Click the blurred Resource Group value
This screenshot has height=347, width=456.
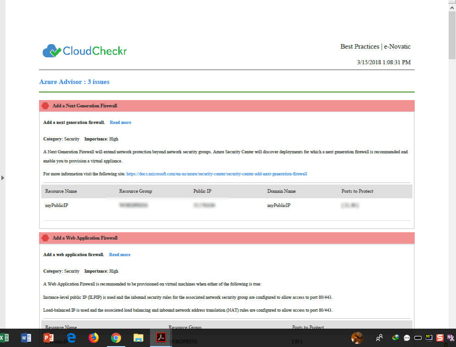tap(133, 205)
